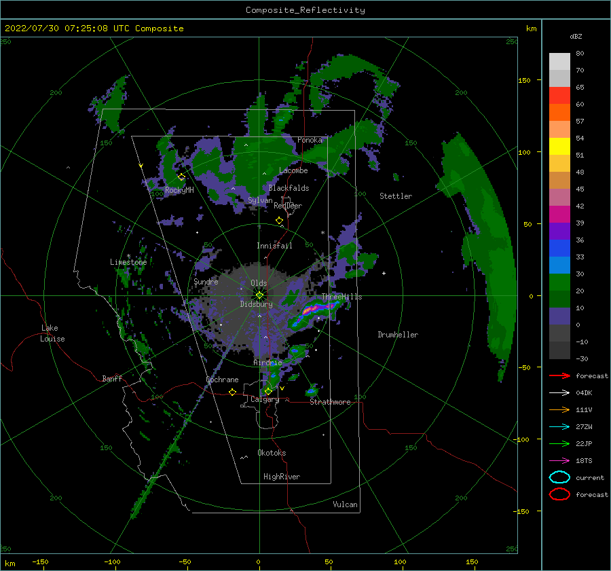Click the Composite_Reflectivity title
Image resolution: width=611 pixels, height=571 pixels.
click(305, 10)
